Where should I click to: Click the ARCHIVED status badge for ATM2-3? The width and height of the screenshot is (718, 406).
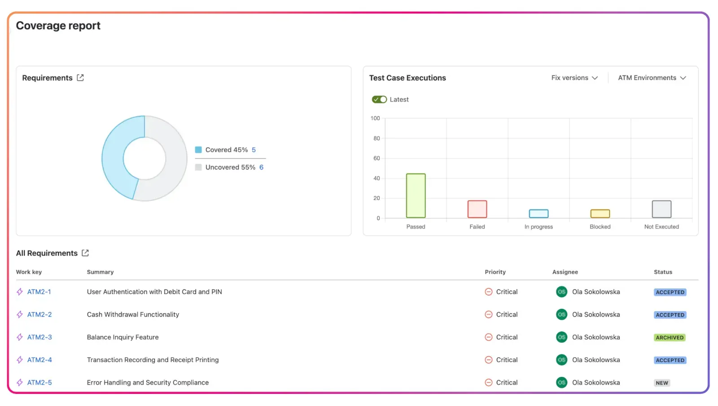pyautogui.click(x=670, y=337)
